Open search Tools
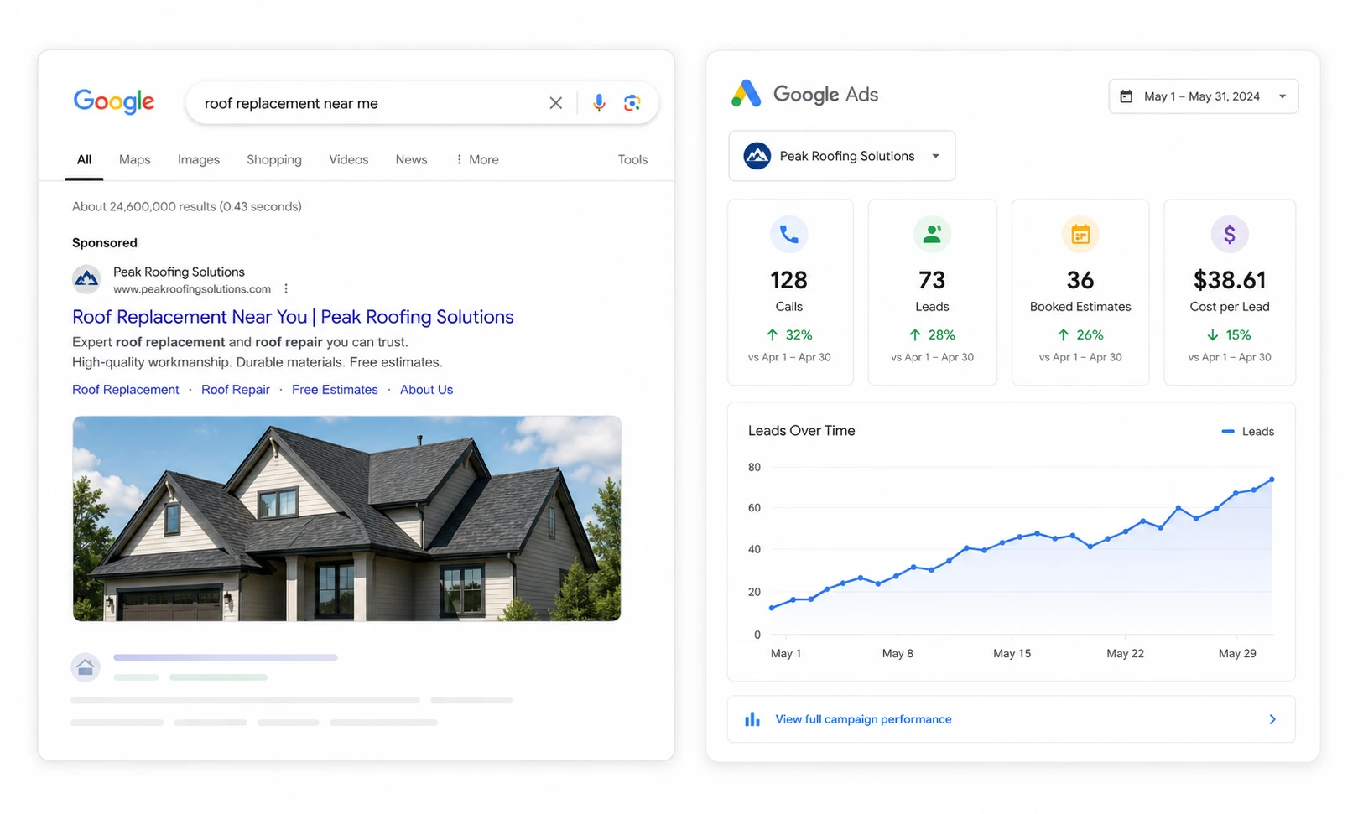 [632, 159]
